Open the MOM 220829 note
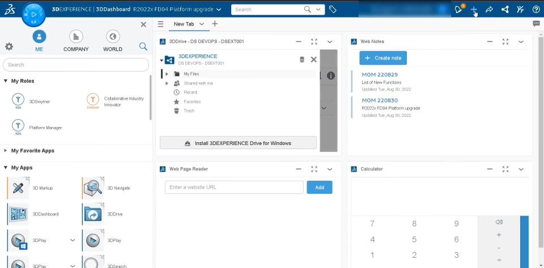The width and height of the screenshot is (544, 268). 380,75
